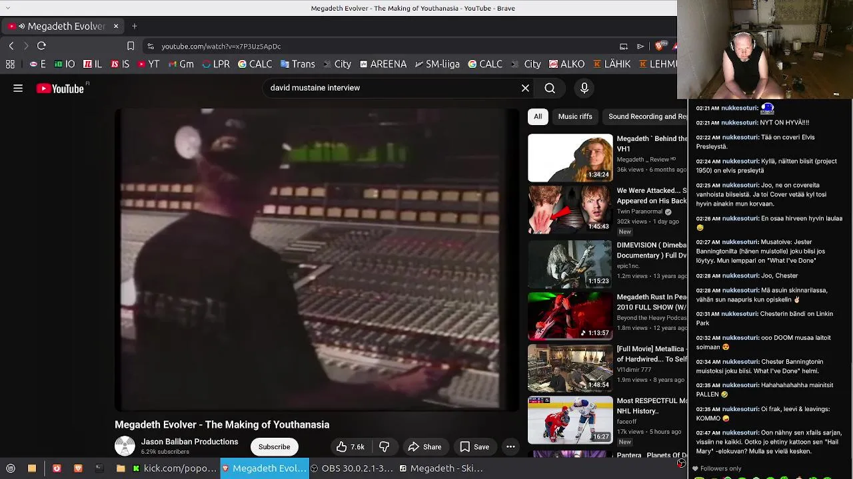The width and height of the screenshot is (853, 479).
Task: Select the Music riffs filter chip
Action: pos(575,116)
